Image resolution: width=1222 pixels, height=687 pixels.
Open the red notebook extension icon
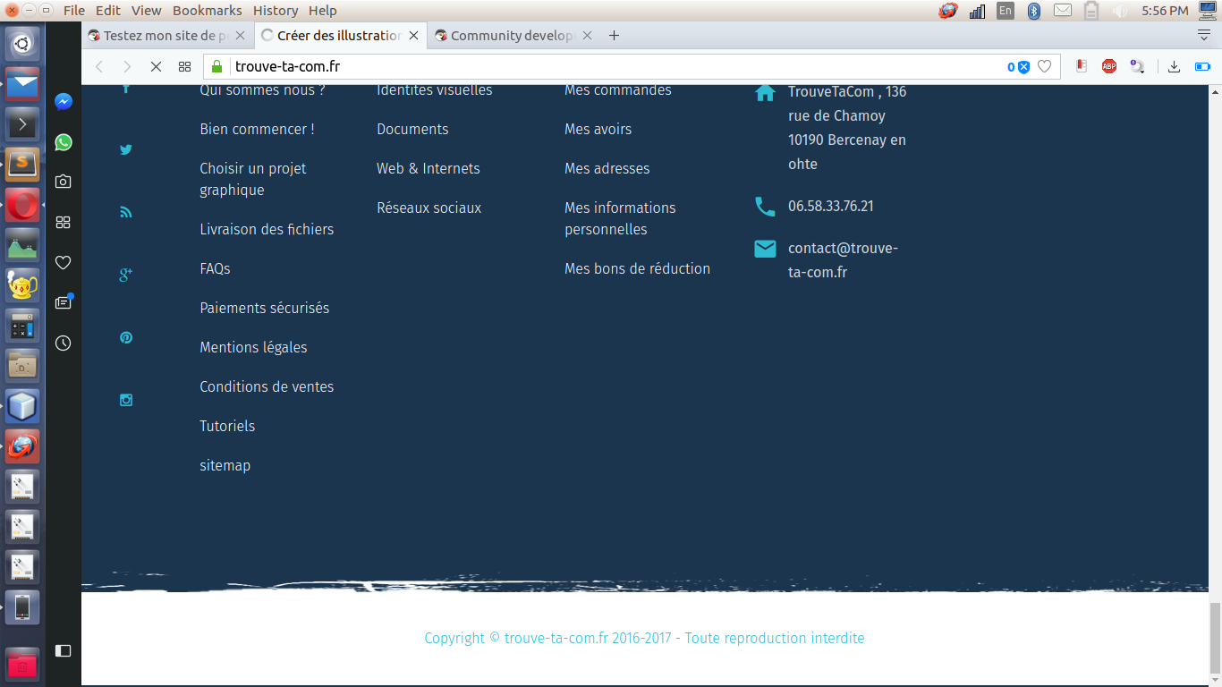pyautogui.click(x=1082, y=66)
